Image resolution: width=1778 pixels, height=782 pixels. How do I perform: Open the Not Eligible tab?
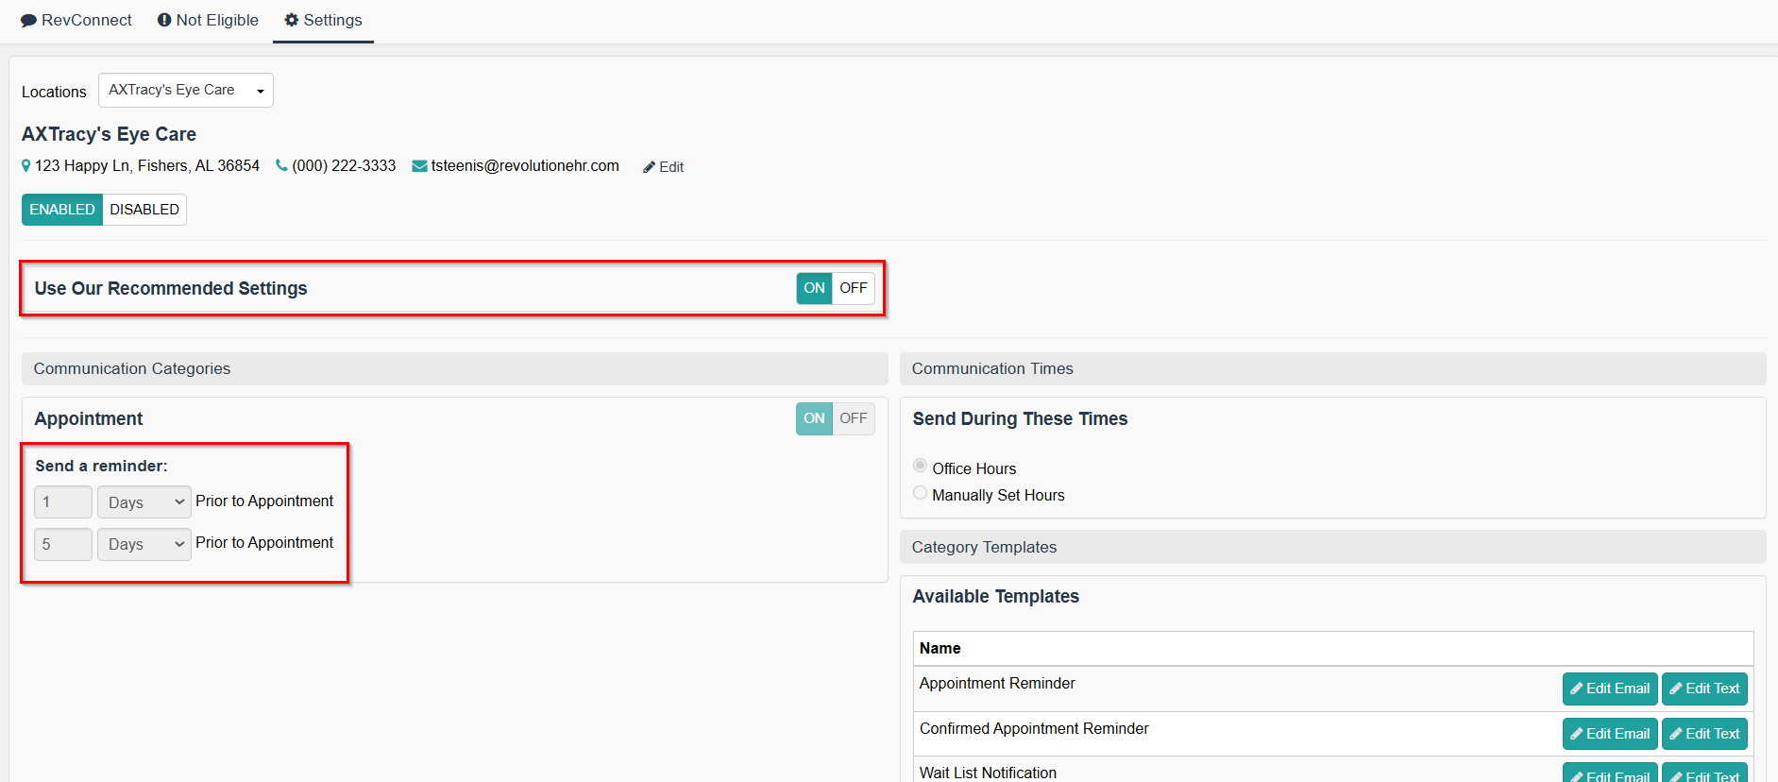(208, 21)
